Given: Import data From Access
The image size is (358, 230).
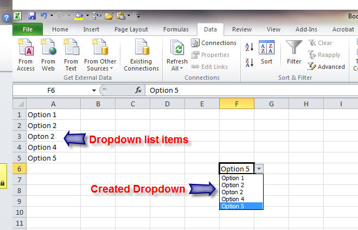Looking at the screenshot, I should [x=25, y=55].
